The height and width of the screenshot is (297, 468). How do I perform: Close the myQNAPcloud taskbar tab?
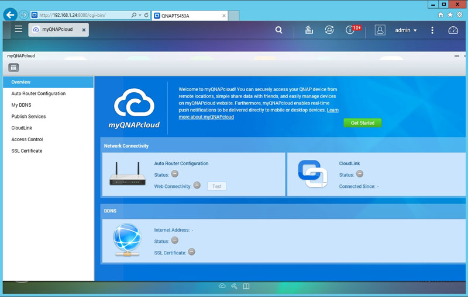[83, 29]
